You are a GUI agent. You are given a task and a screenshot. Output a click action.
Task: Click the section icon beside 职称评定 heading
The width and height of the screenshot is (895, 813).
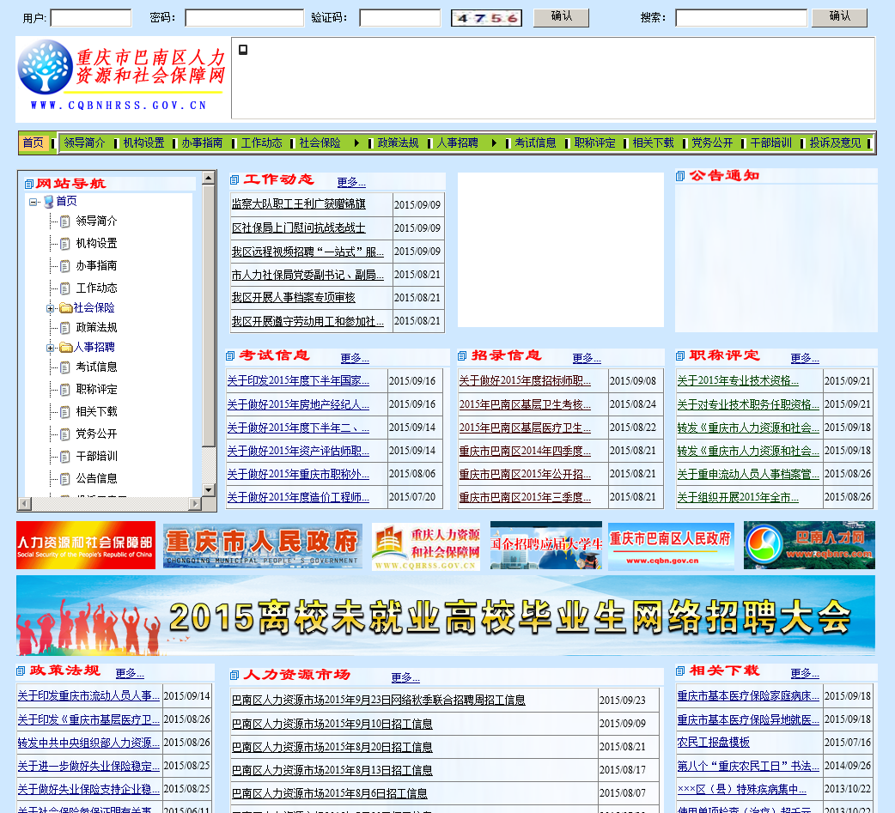679,356
